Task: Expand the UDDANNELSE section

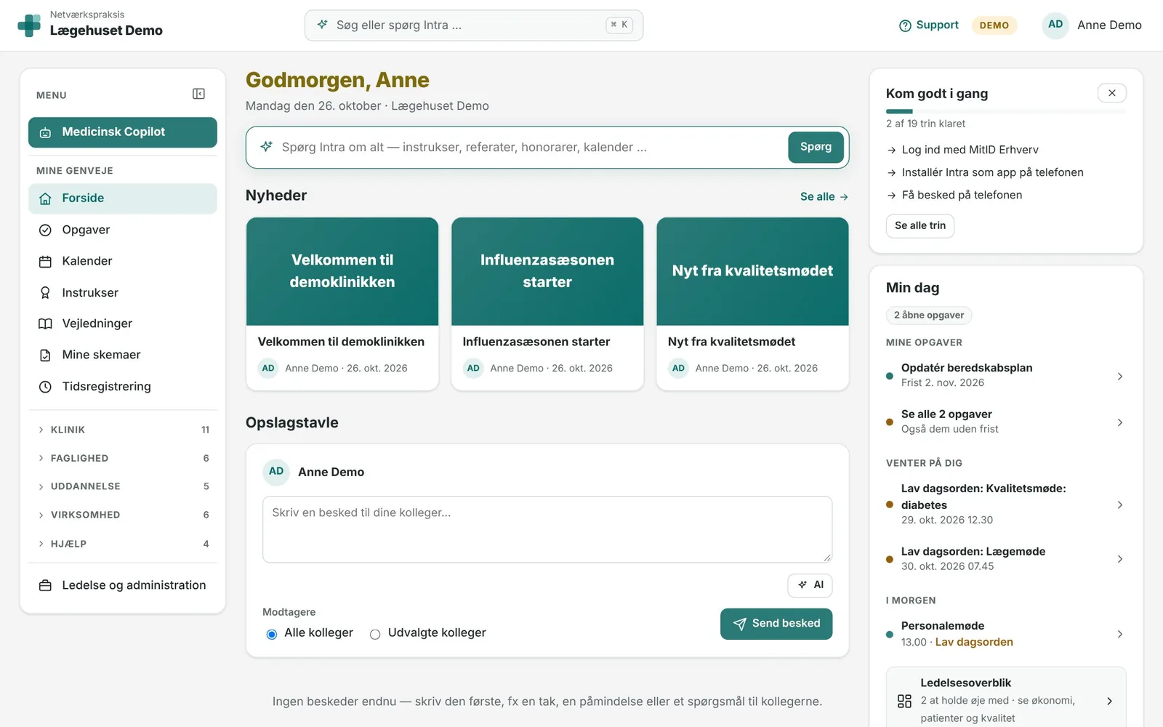Action: (x=123, y=486)
